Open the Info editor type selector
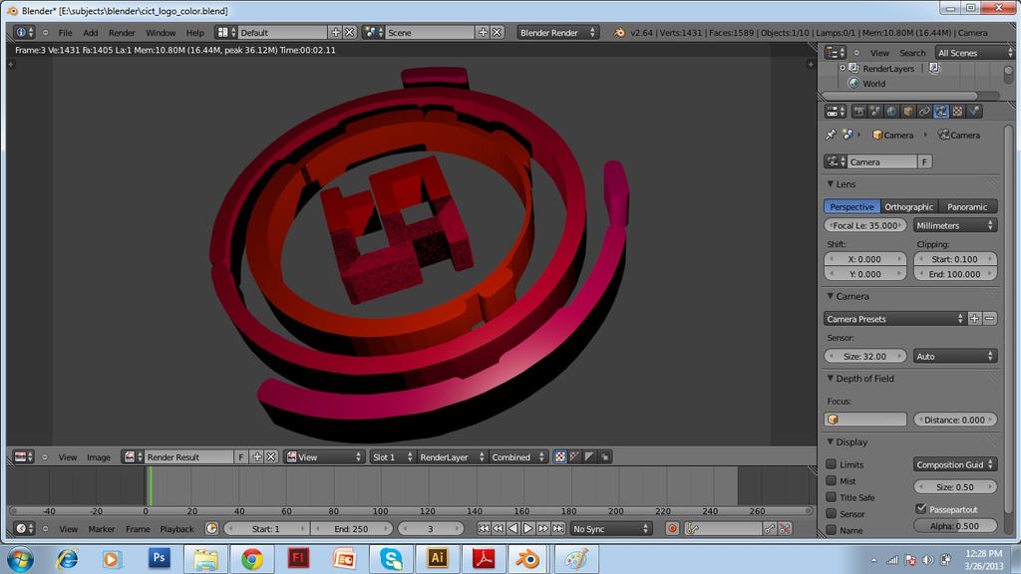Viewport: 1021px width, 574px height. (x=24, y=32)
